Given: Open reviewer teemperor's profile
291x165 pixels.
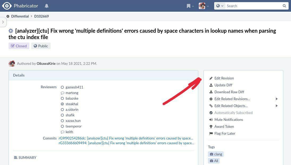Looking at the screenshot, I should pyautogui.click(x=74, y=126).
